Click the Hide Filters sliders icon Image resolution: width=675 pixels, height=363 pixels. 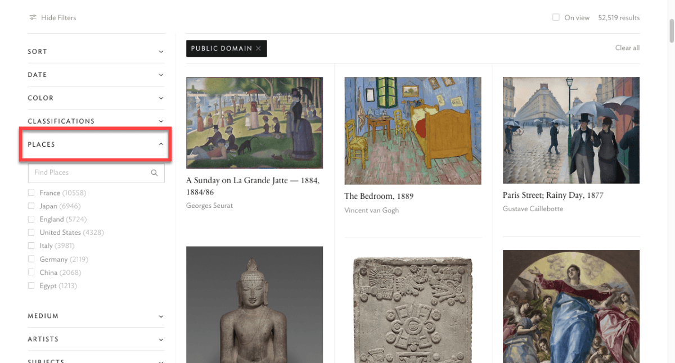33,17
